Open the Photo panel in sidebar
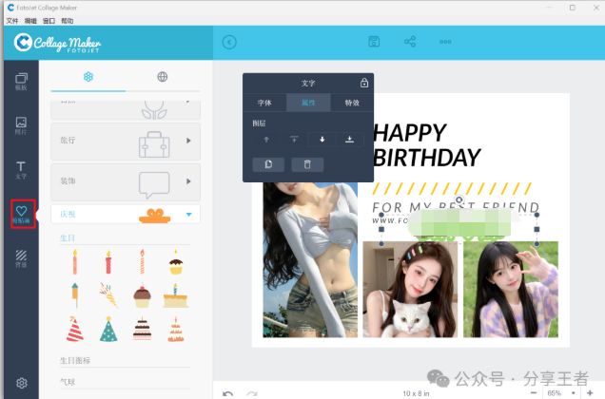The width and height of the screenshot is (605, 399). 21,125
